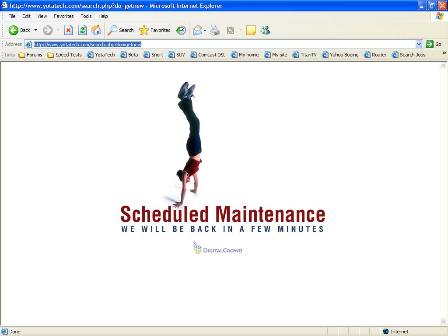Open the Yahoo Boeing link
This screenshot has width=448, height=336.
[340, 55]
